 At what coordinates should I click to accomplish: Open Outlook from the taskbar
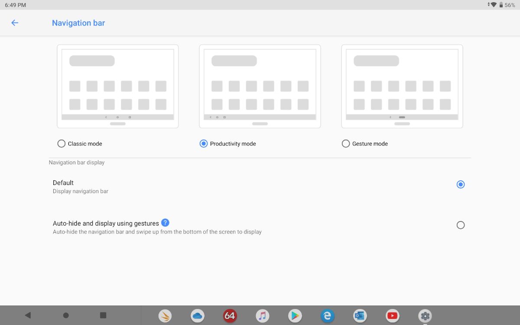click(x=360, y=315)
